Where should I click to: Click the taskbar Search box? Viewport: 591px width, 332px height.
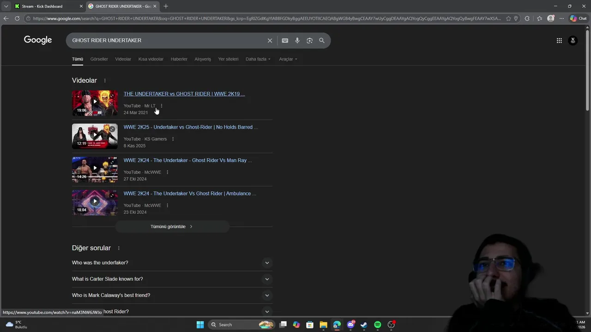(241, 325)
